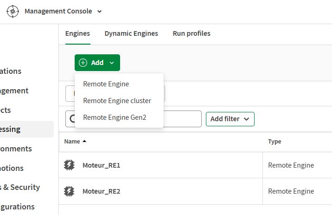
Task: Expand the Management Console app switcher
Action: [x=100, y=11]
